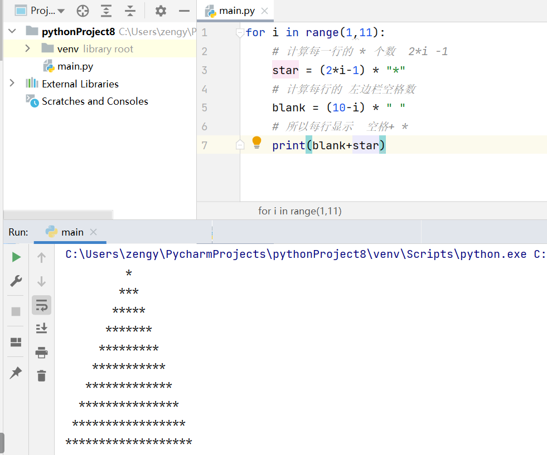Open the Project view dropdown
Screen dimensions: 547x455
coord(40,11)
